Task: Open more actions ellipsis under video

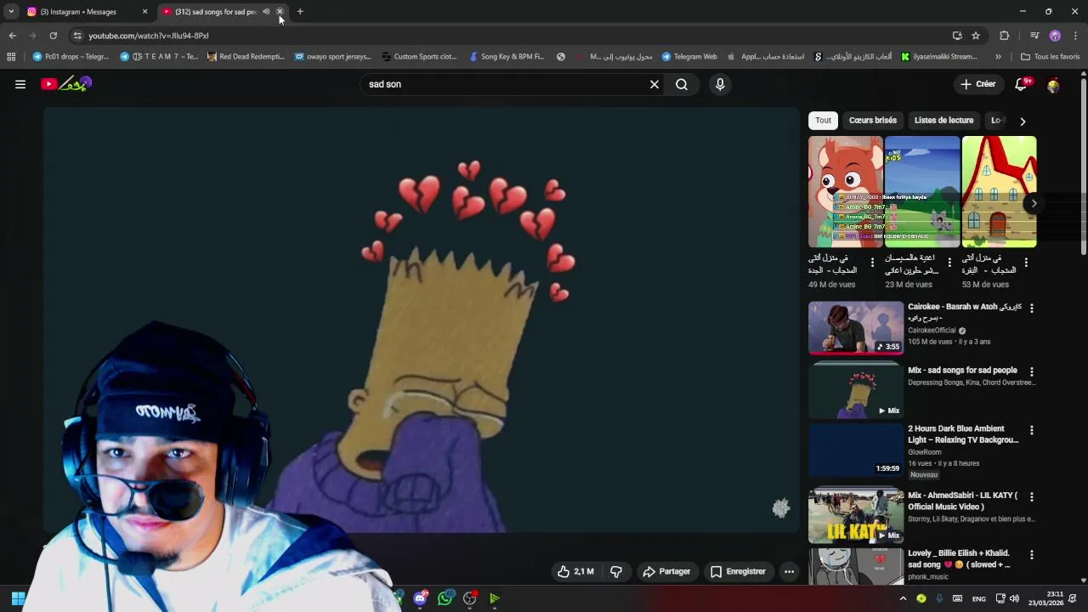Action: 789,571
